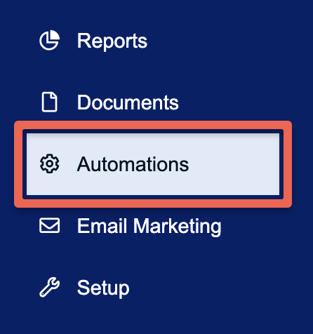The image size is (313, 334).
Task: Select the word Reports in sidebar
Action: [x=112, y=41]
